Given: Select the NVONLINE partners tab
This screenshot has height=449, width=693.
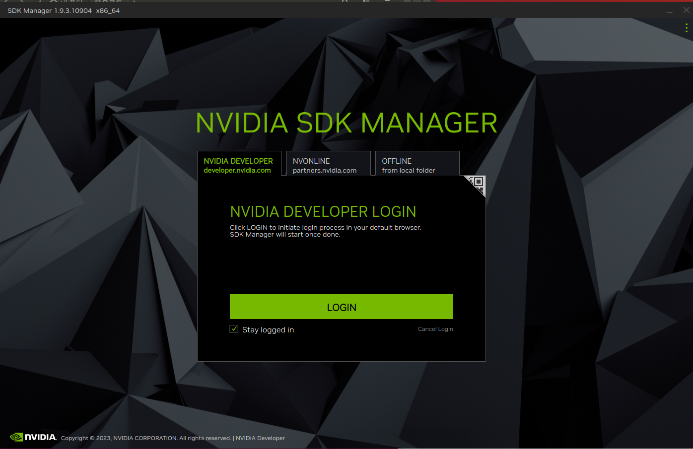Looking at the screenshot, I should [x=329, y=164].
